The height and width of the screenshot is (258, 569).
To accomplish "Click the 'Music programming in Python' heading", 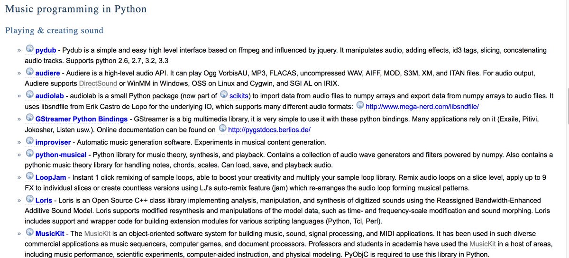I will coord(76,9).
